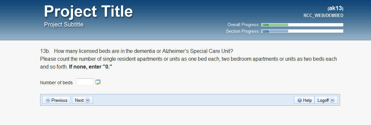Click the left double-arrow icon on Previous

coord(48,100)
